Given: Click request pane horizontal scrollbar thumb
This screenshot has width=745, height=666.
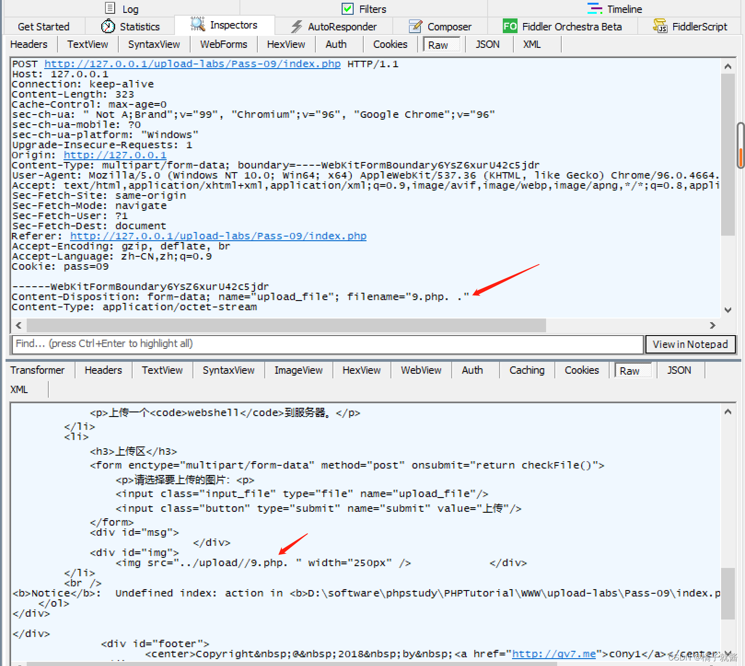Looking at the screenshot, I should [286, 325].
